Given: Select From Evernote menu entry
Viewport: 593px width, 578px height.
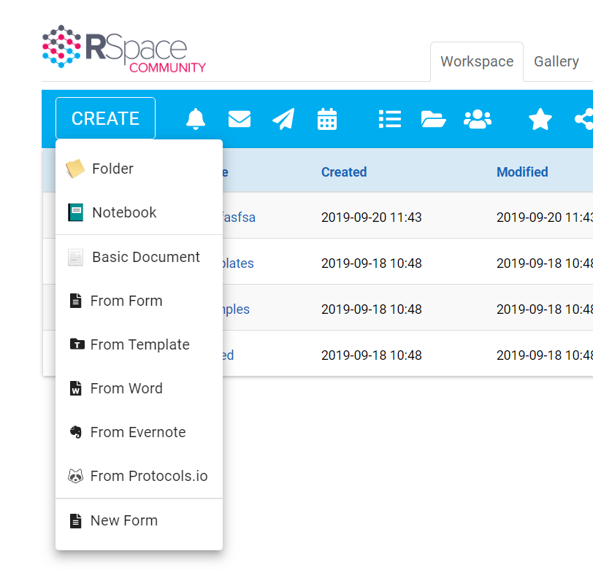Looking at the screenshot, I should point(139,432).
